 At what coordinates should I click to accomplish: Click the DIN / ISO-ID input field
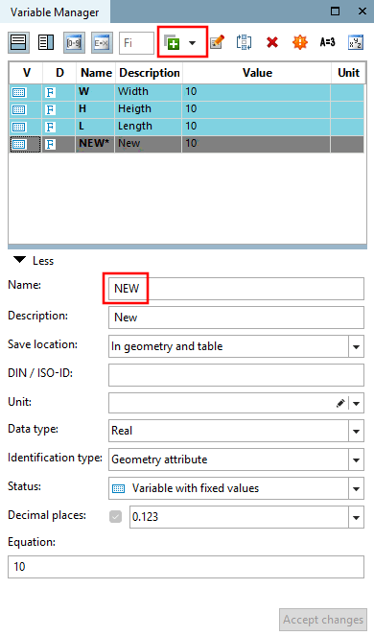[x=236, y=375]
